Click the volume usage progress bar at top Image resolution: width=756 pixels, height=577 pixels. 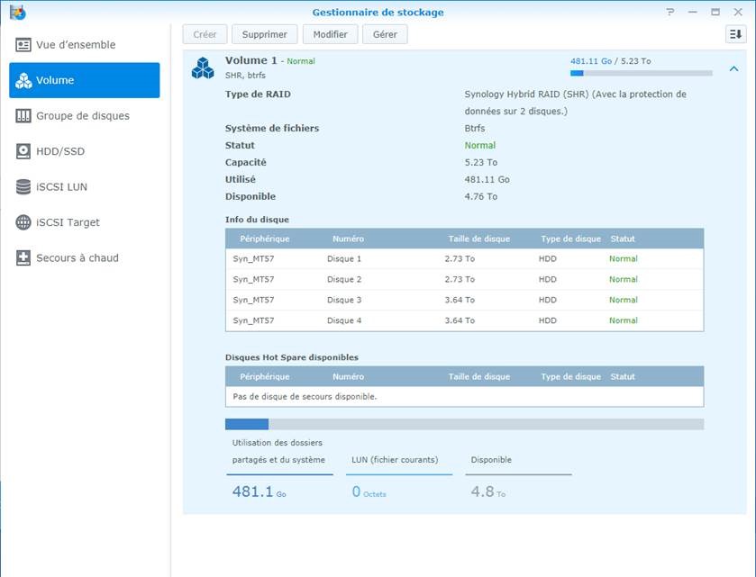point(641,73)
